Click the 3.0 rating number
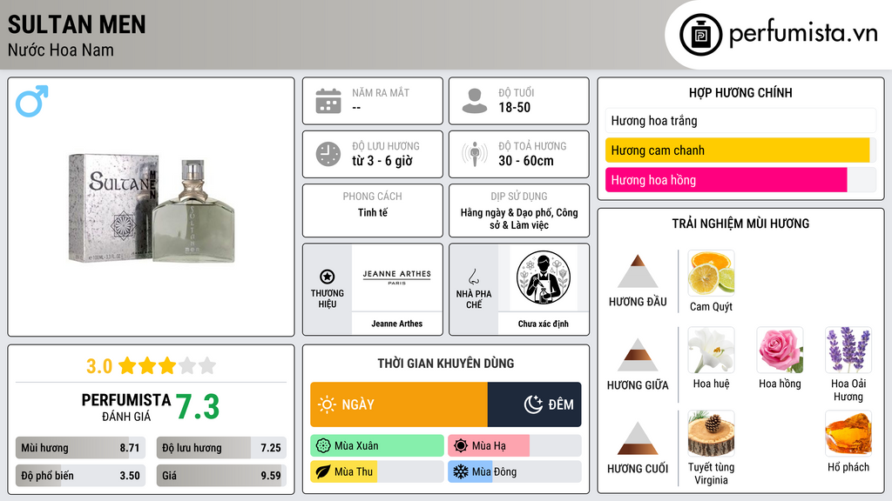This screenshot has height=501, width=892. pos(99,366)
